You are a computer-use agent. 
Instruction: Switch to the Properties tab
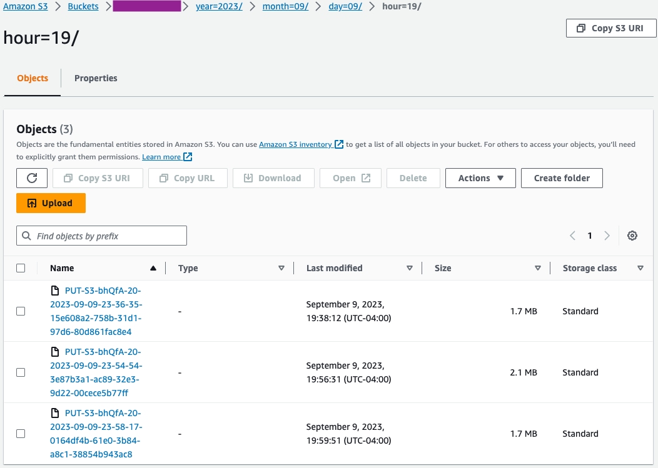96,79
